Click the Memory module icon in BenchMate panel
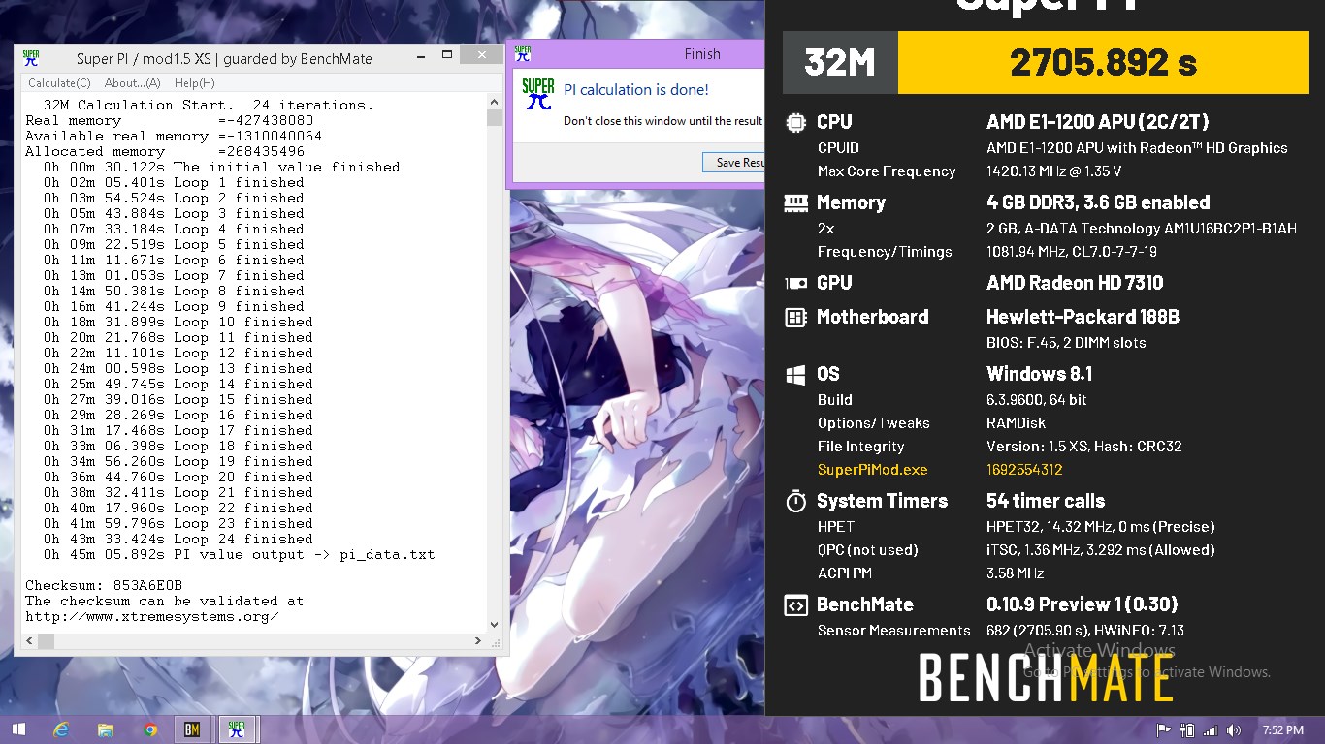Viewport: 1325px width, 744px height. pos(795,203)
